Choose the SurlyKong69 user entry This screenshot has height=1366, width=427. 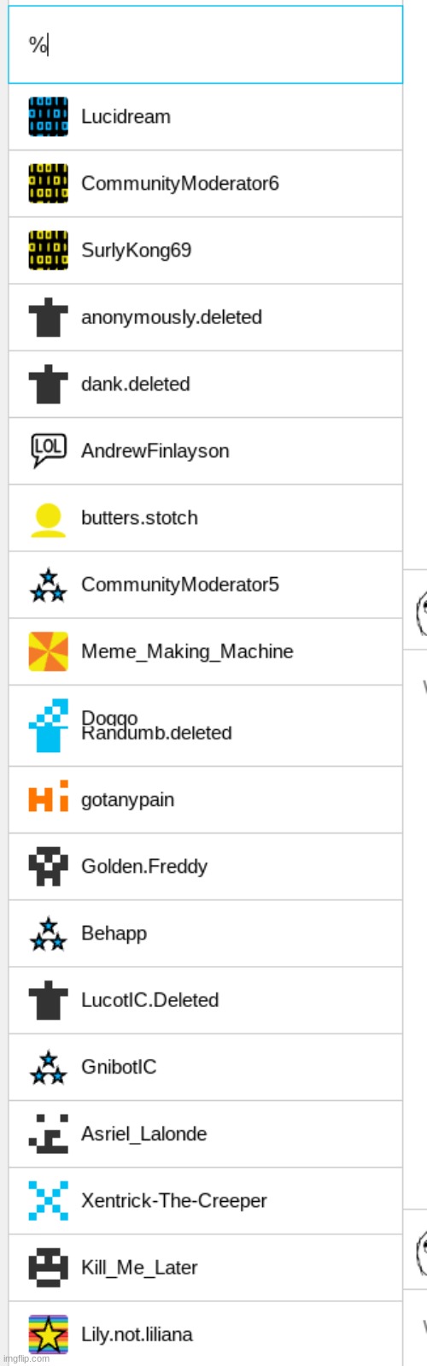(205, 250)
